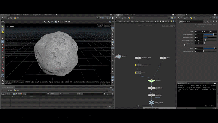Toggle the Copy Input checkbox
The image size is (218, 123).
(x=195, y=24)
